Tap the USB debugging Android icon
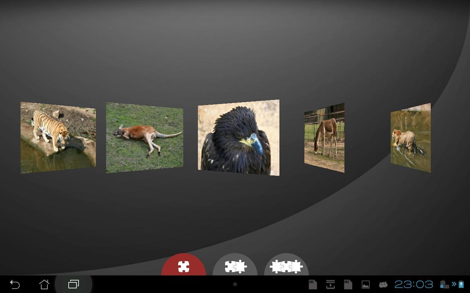 pos(383,284)
